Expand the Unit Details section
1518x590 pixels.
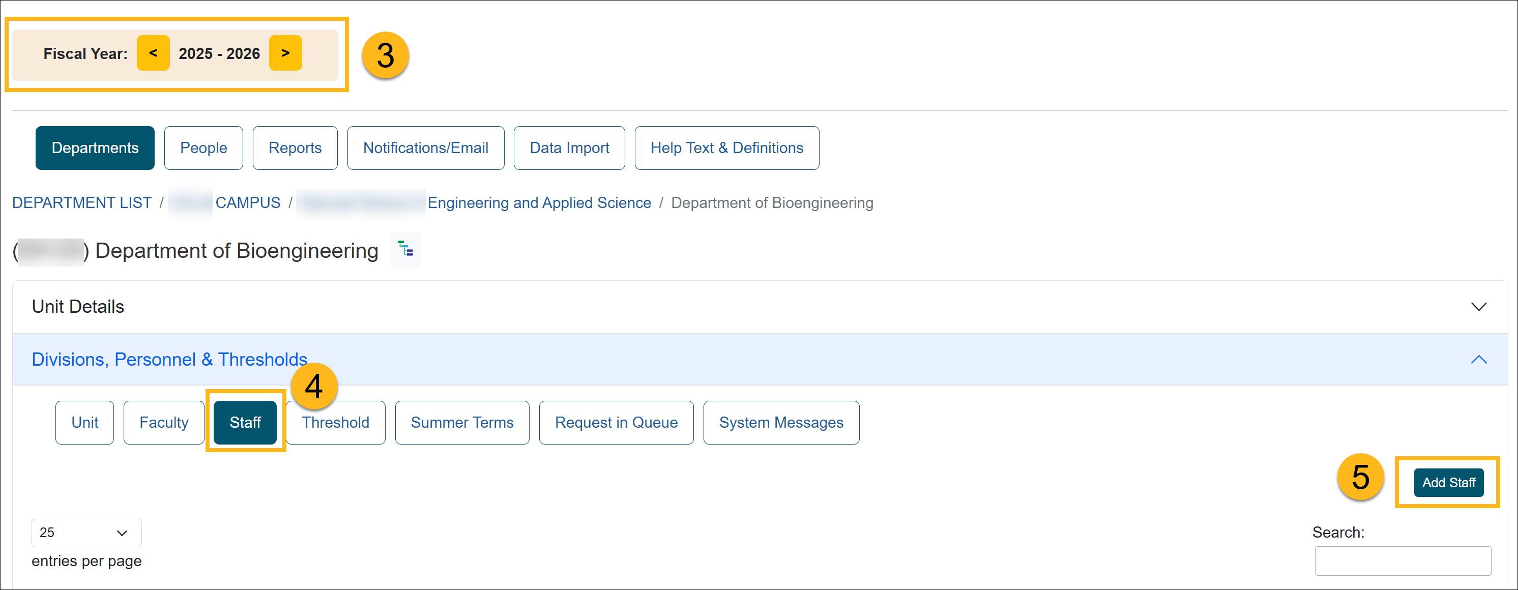1478,307
